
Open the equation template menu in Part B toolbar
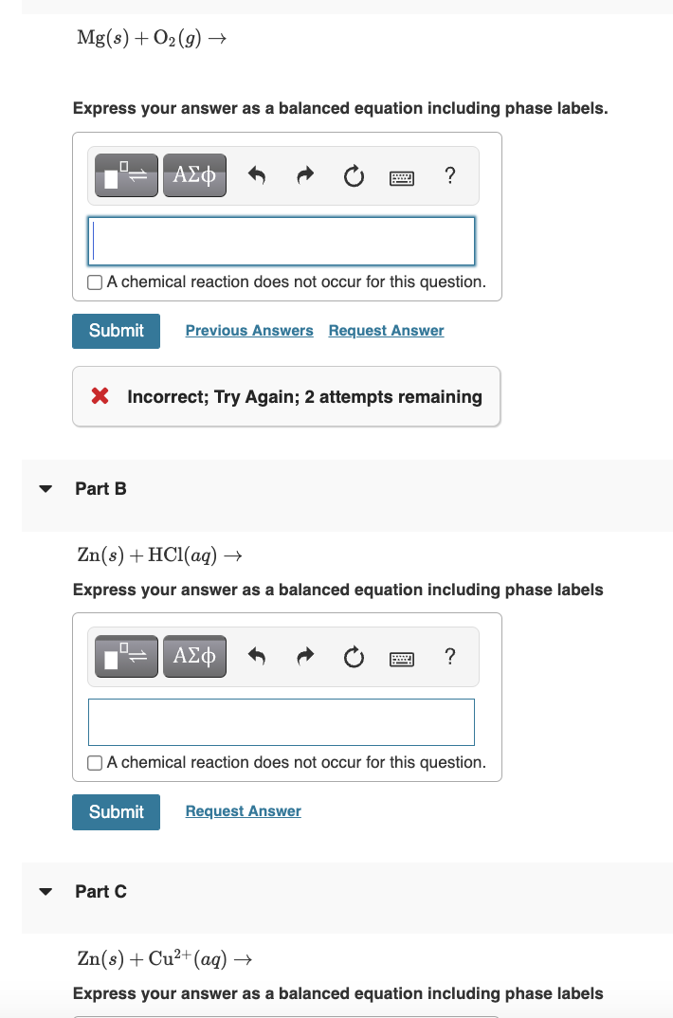125,656
